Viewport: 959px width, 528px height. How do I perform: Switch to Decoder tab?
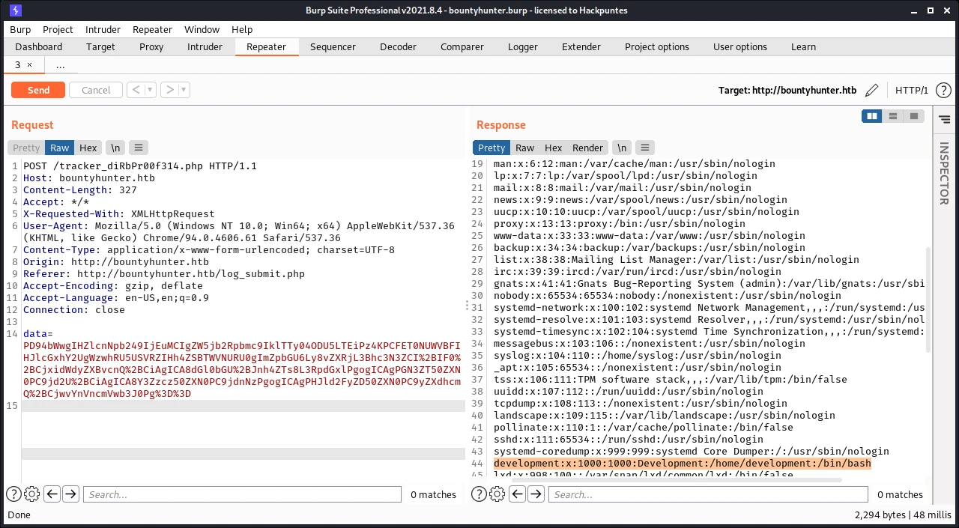pos(398,46)
